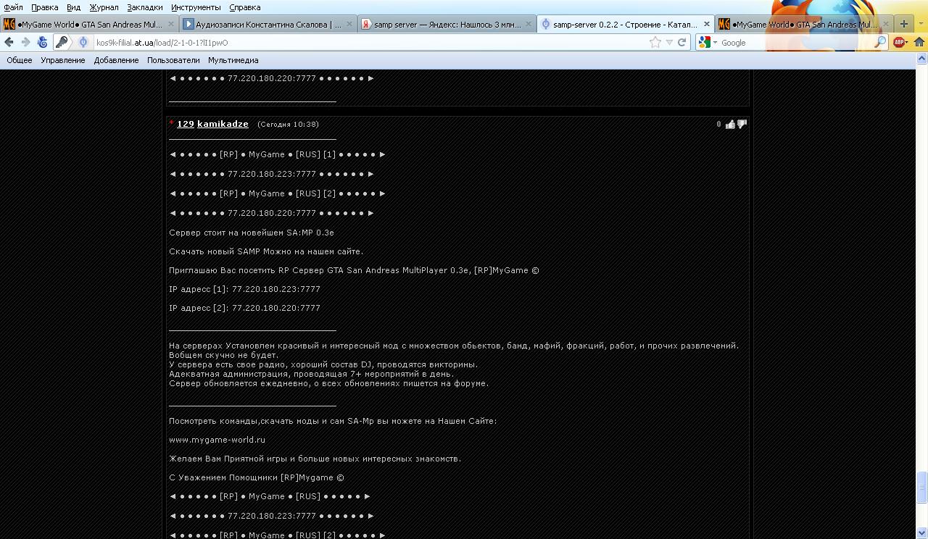Thumbs up the kamikadze comment
Screen dimensions: 928x539
tap(730, 124)
